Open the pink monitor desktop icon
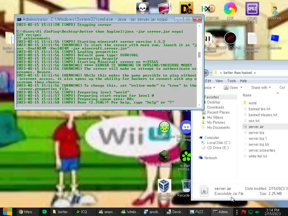The image size is (288, 216). pyautogui.click(x=164, y=8)
